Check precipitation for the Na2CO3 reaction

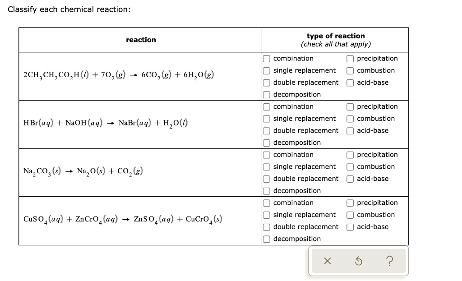[x=350, y=155]
